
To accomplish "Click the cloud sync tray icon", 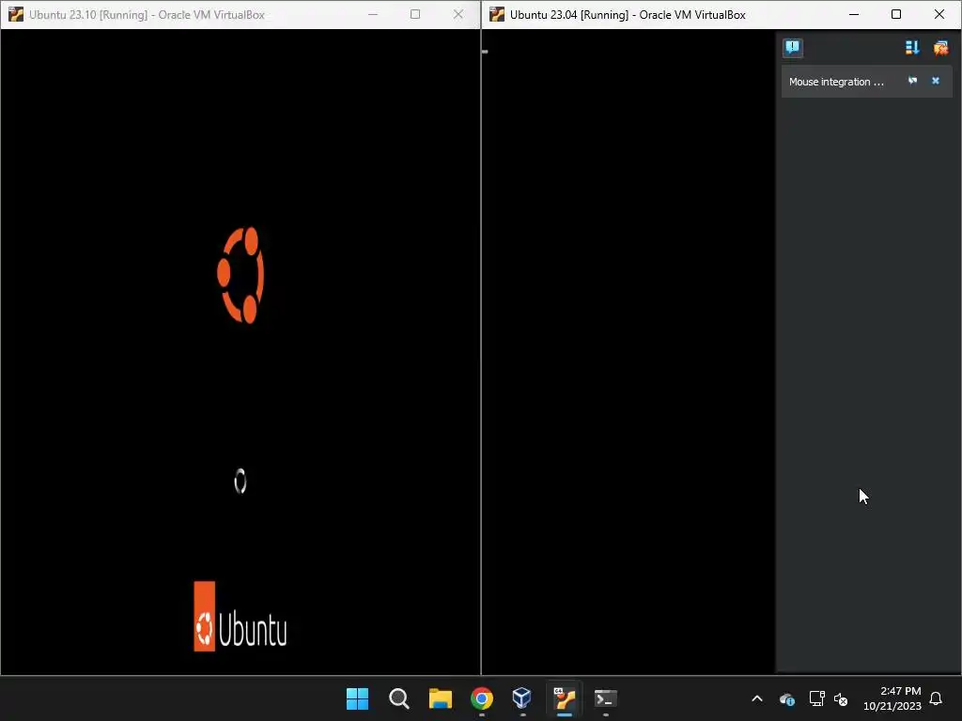I will 787,698.
